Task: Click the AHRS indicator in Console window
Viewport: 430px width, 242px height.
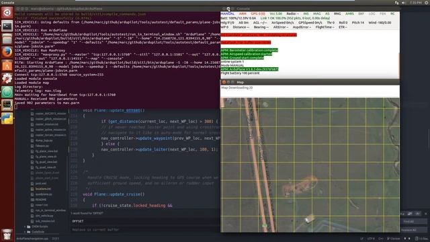Action: (x=349, y=13)
